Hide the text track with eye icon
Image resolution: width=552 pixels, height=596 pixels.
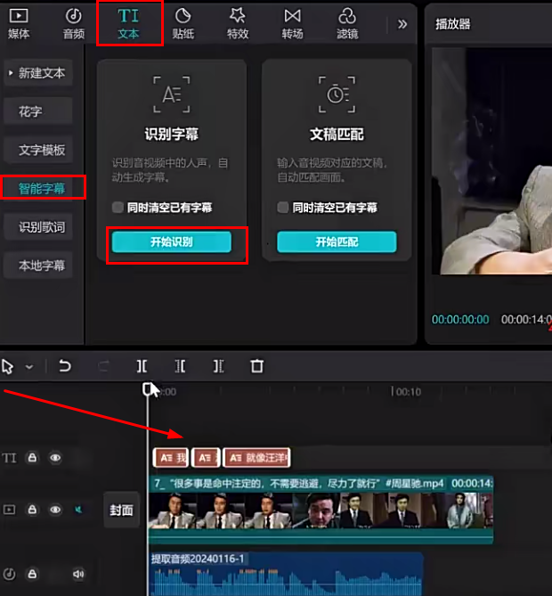(55, 458)
